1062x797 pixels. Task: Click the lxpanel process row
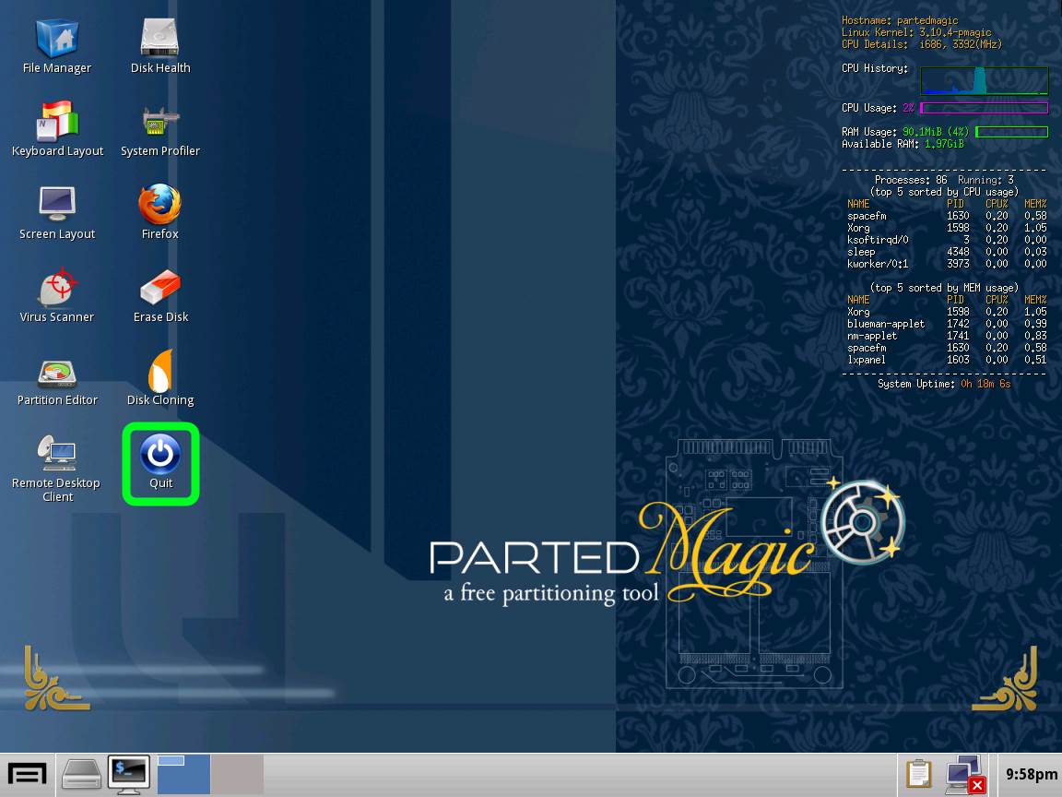coord(946,360)
